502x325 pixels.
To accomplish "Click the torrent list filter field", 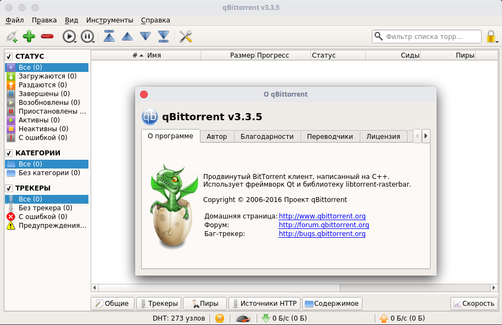I will coord(426,36).
